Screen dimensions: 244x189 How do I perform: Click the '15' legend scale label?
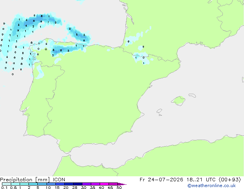pyautogui.click(x=57, y=187)
